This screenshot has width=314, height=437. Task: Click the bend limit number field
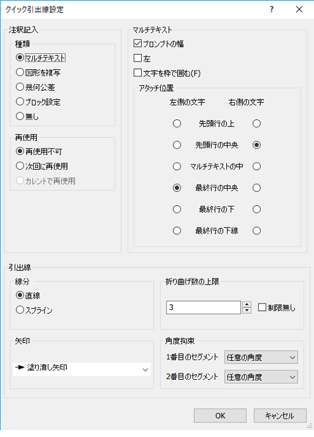click(x=203, y=307)
